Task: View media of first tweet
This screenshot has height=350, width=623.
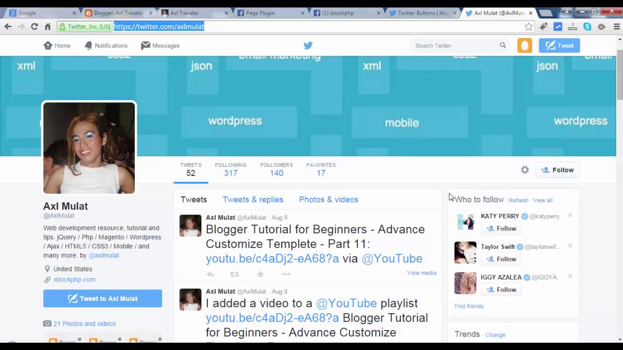Action: [x=421, y=273]
